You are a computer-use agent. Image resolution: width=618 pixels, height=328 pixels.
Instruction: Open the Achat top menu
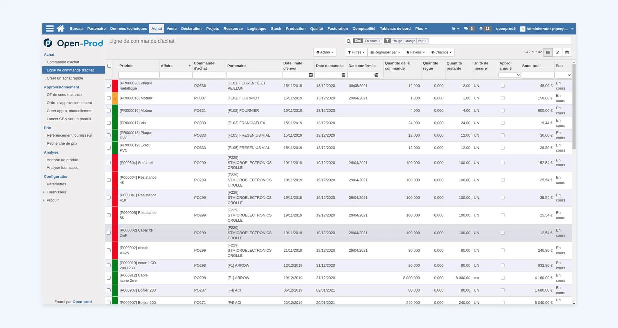pos(157,29)
